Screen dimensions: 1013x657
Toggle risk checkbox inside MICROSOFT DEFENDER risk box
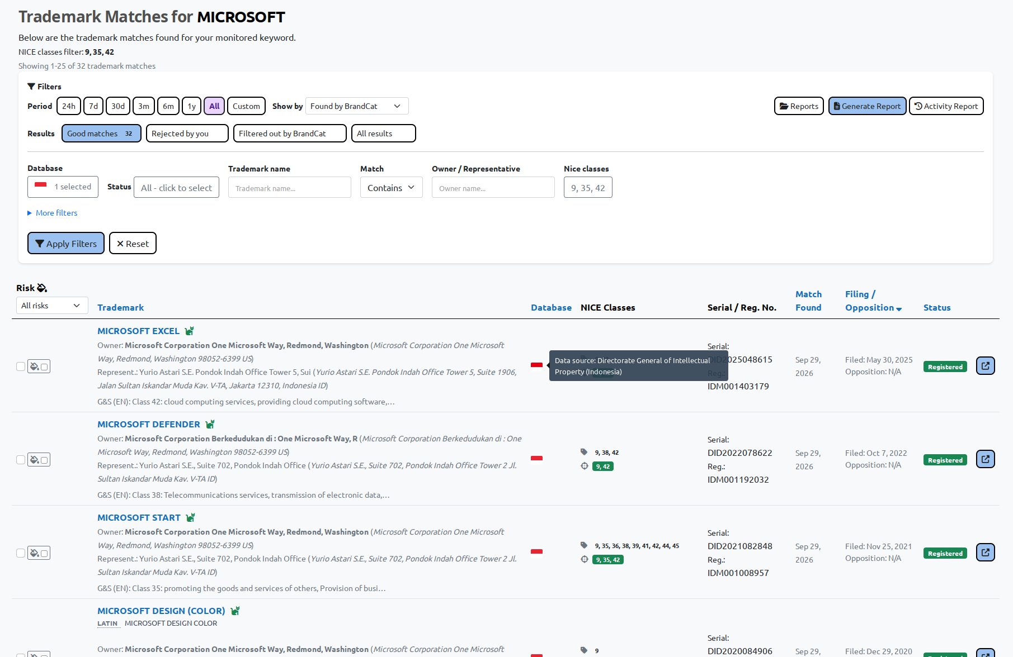44,460
